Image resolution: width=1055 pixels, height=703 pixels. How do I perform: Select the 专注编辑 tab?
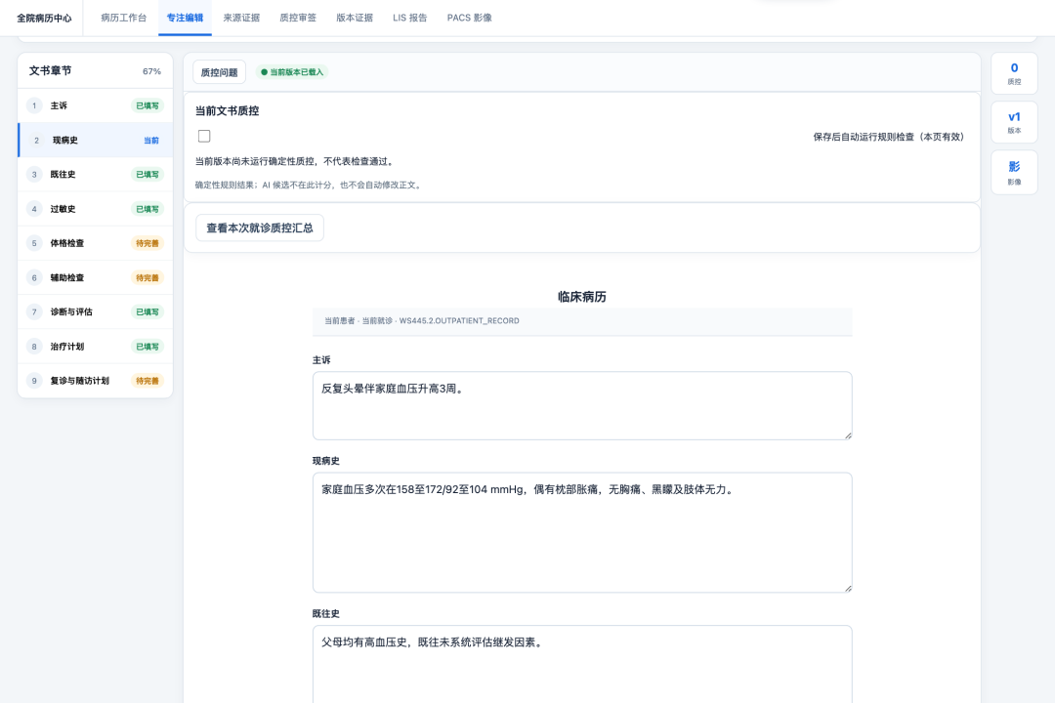pos(185,19)
